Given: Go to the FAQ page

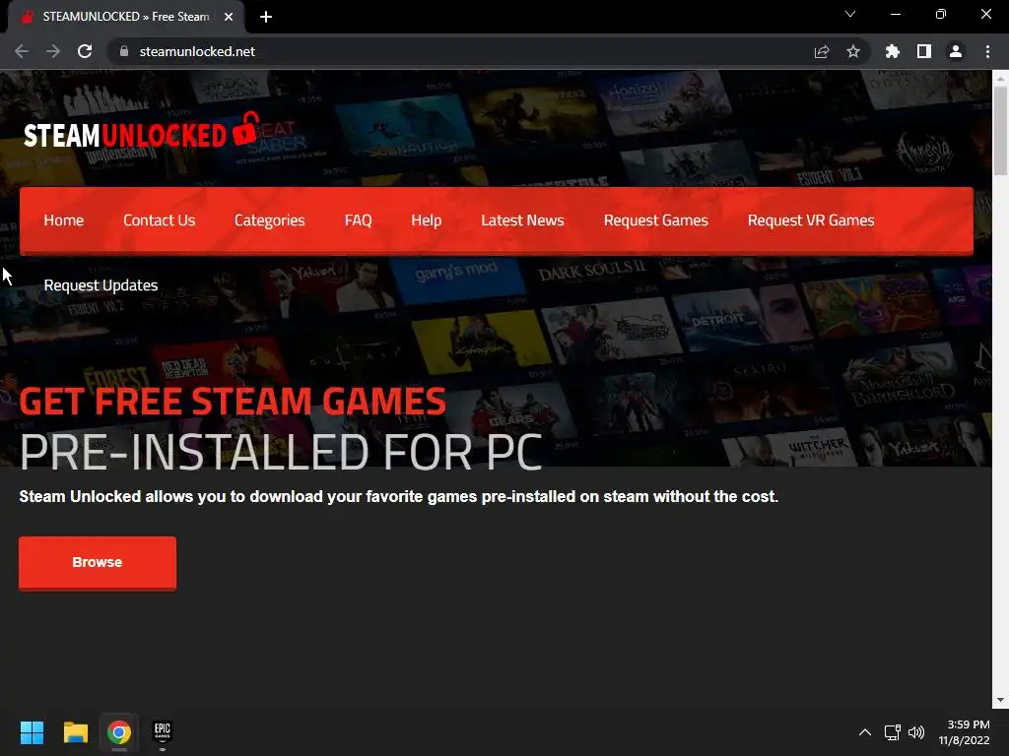Looking at the screenshot, I should (358, 220).
